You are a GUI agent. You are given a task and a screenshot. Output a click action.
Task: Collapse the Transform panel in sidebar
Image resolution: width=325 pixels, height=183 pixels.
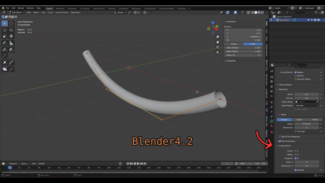[x=230, y=21]
